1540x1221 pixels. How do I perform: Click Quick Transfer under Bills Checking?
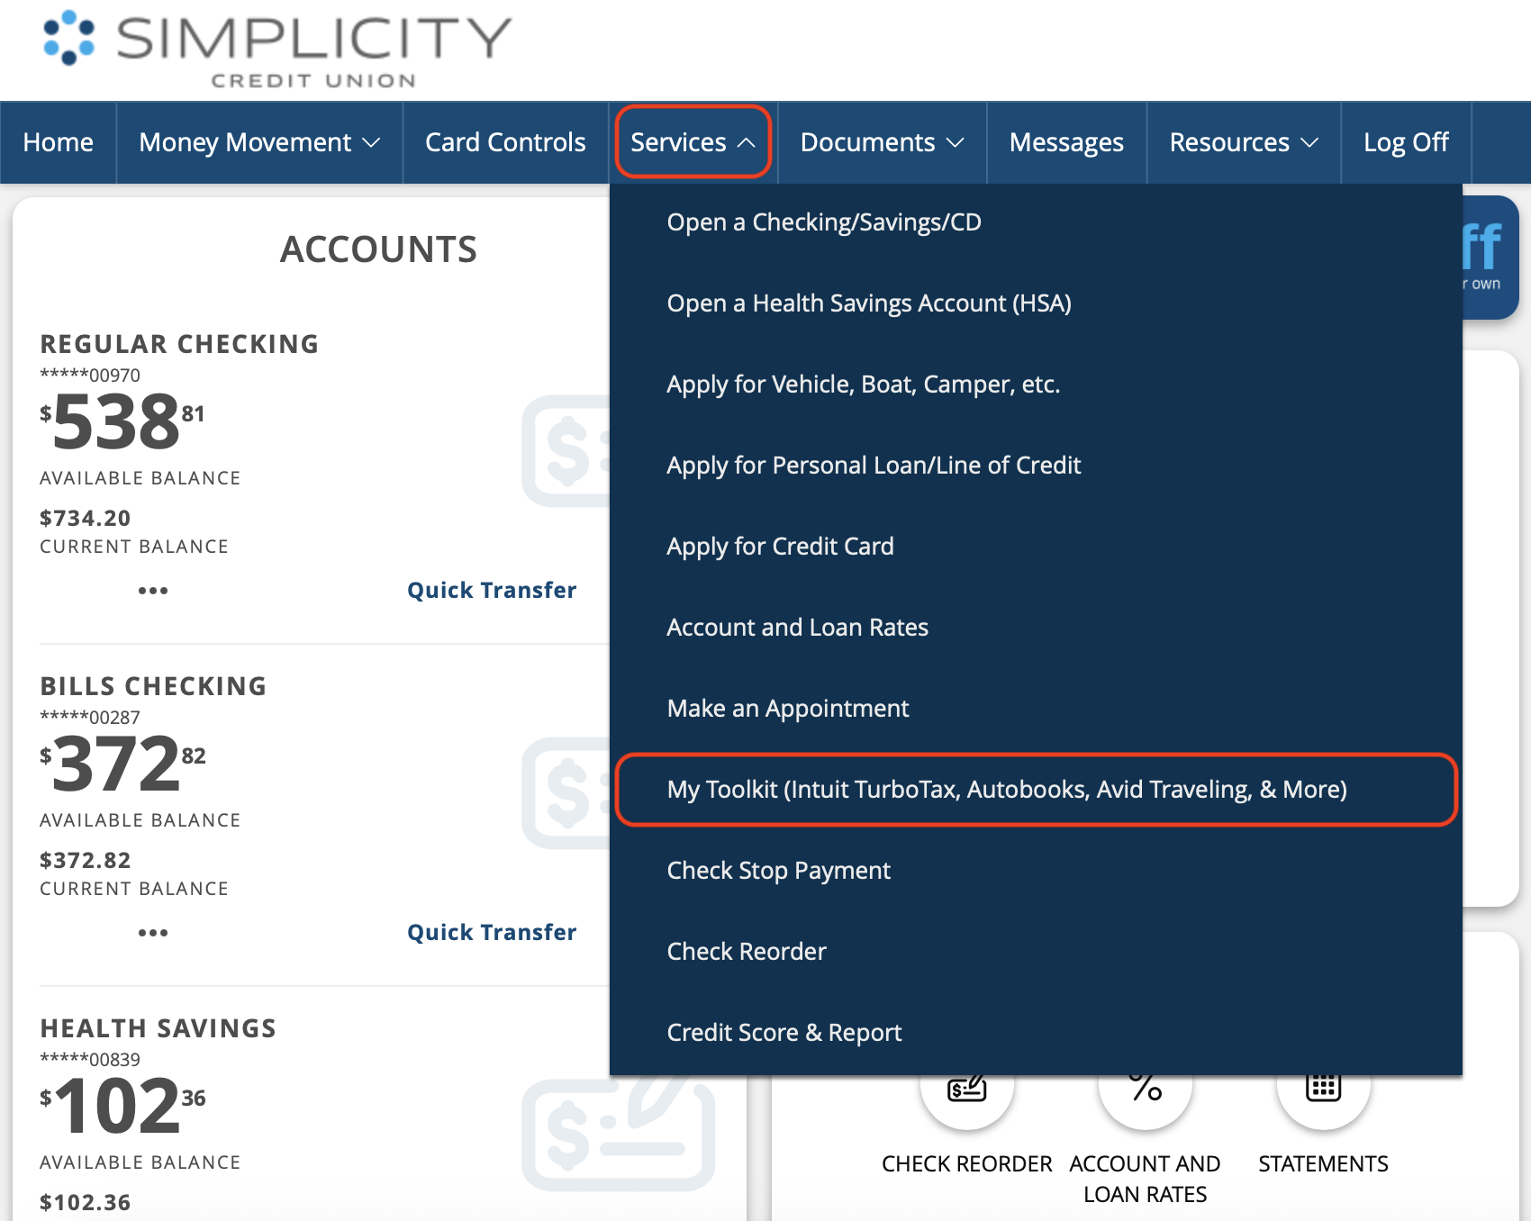click(x=491, y=933)
